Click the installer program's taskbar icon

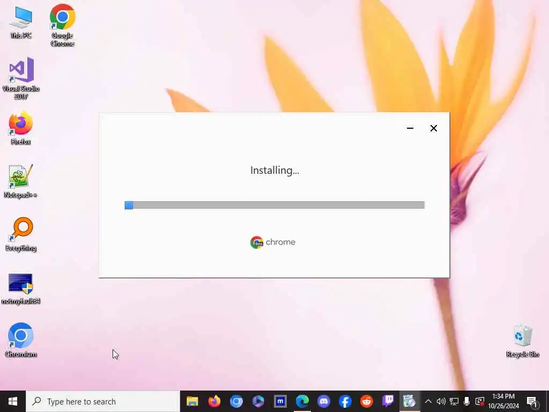point(410,401)
